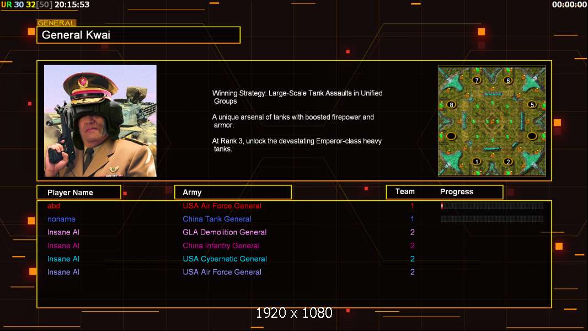Viewport: 588px width, 331px height.
Task: Click team number 1 in noname's row
Action: click(412, 219)
